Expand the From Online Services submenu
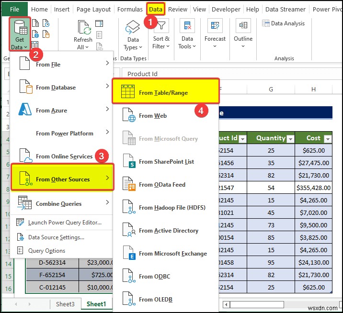Image resolution: width=343 pixels, height=313 pixels. [62, 156]
